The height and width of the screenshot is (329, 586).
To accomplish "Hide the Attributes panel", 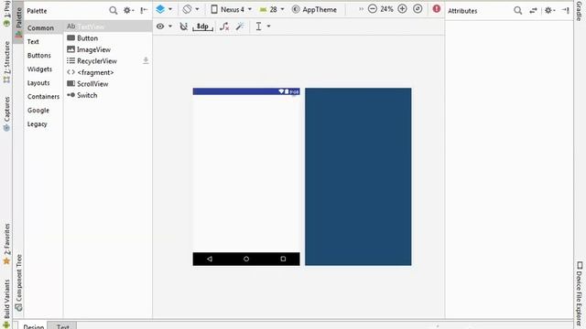I will tap(566, 10).
